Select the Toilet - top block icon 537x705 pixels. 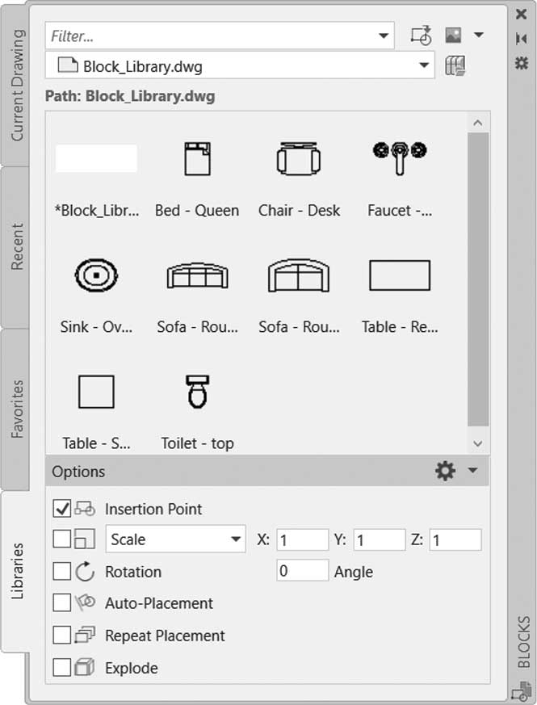click(x=198, y=391)
